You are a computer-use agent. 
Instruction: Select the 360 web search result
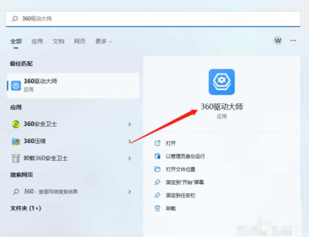pos(73,192)
